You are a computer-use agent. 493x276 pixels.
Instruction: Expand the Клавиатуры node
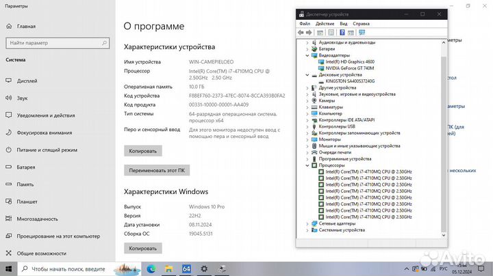pyautogui.click(x=307, y=107)
